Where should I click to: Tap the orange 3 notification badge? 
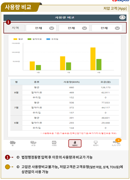(118, 140)
